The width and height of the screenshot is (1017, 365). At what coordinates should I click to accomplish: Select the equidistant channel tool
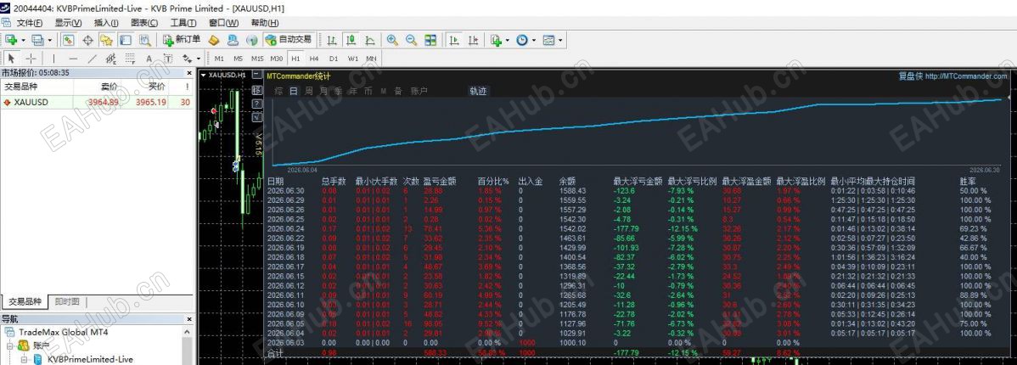[111, 59]
